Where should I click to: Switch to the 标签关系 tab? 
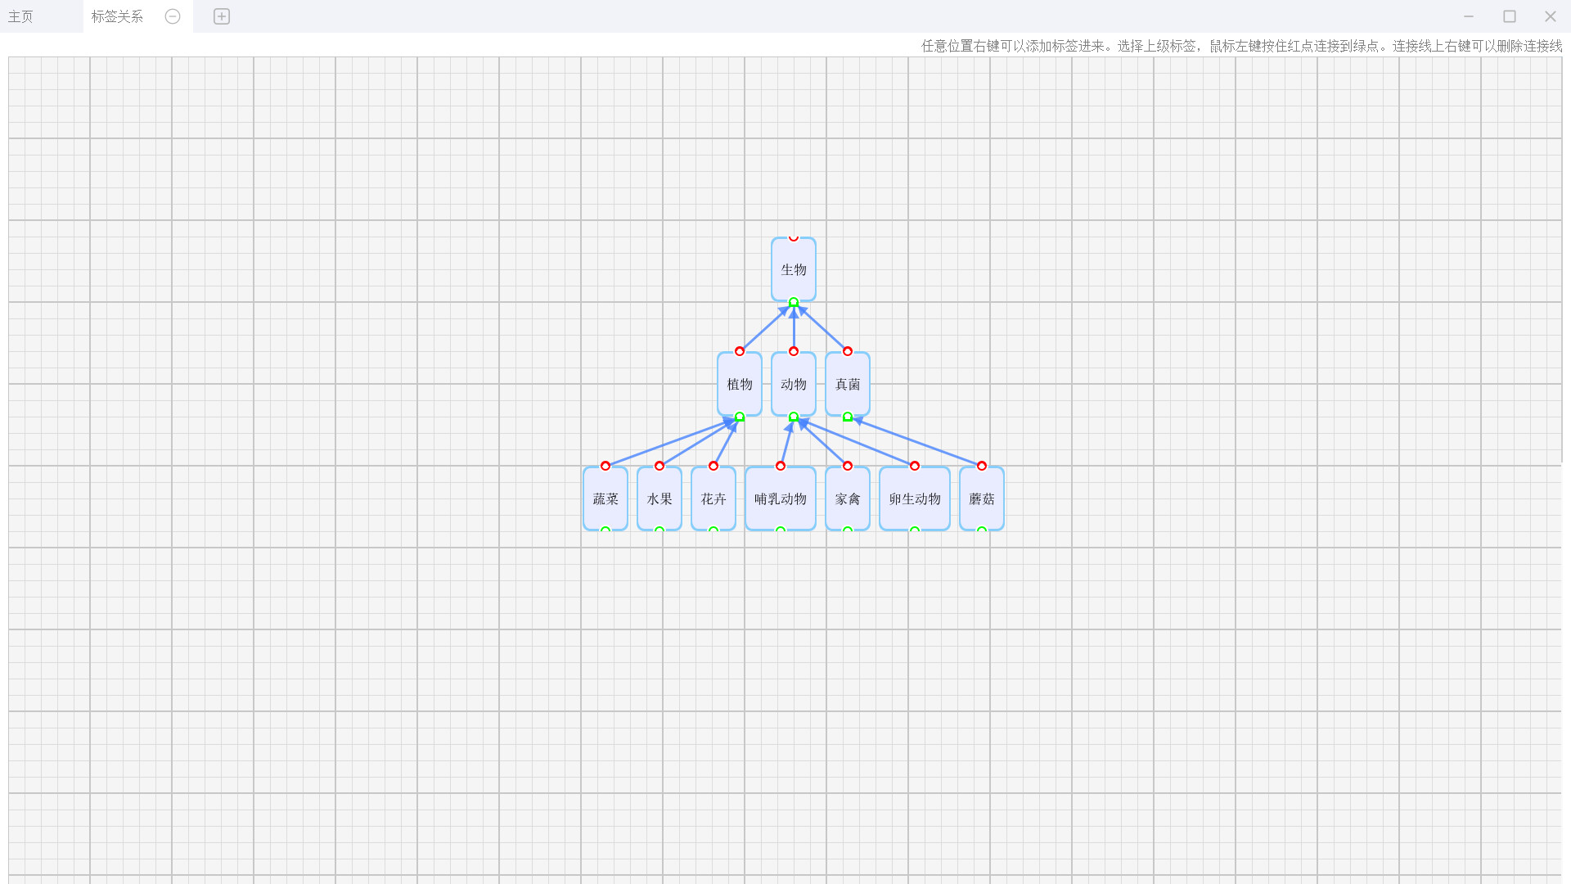117,16
